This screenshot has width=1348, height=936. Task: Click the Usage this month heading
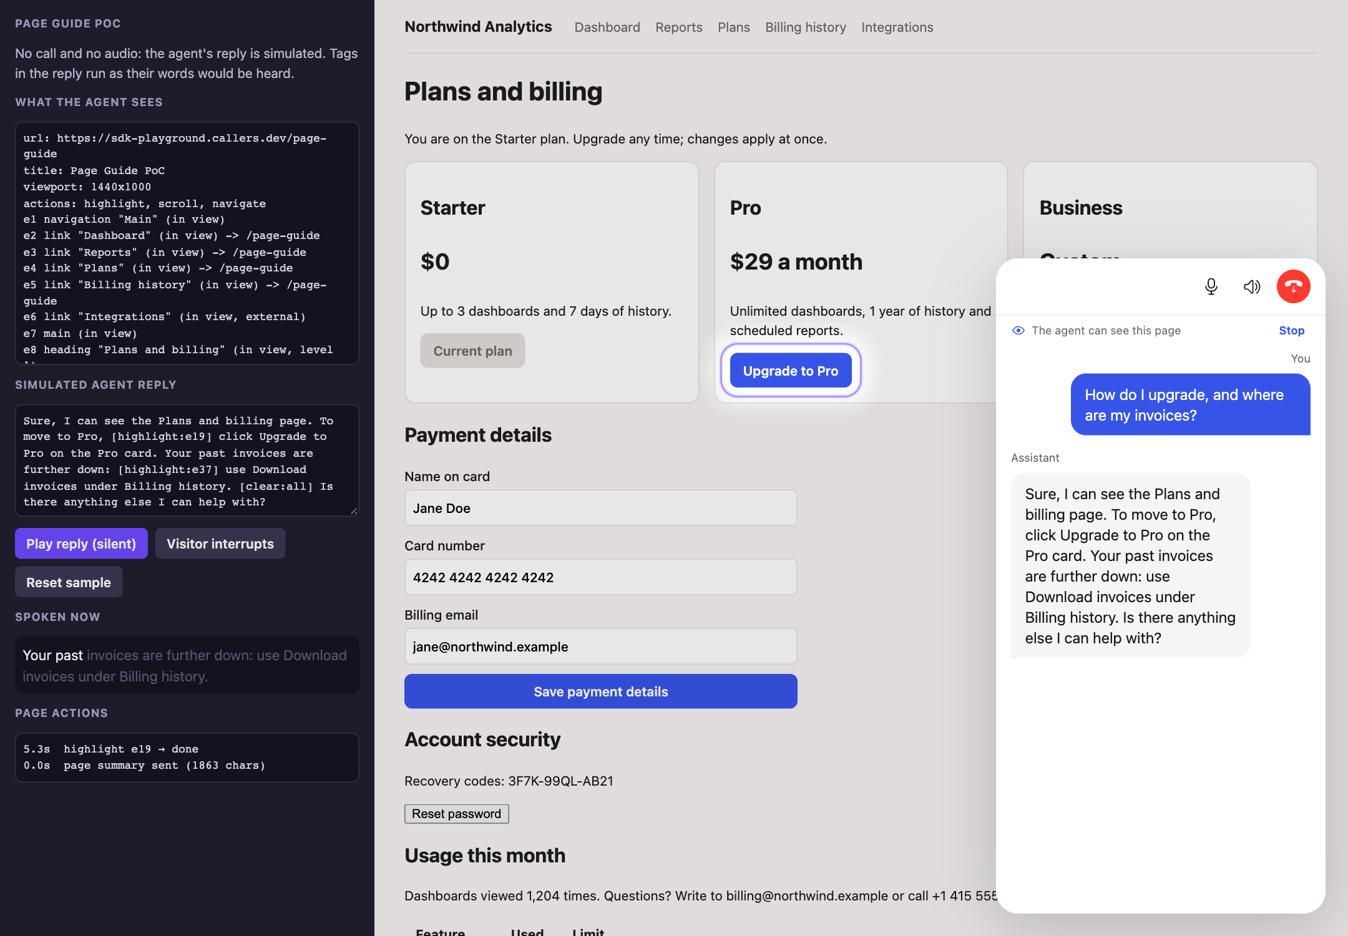click(485, 856)
